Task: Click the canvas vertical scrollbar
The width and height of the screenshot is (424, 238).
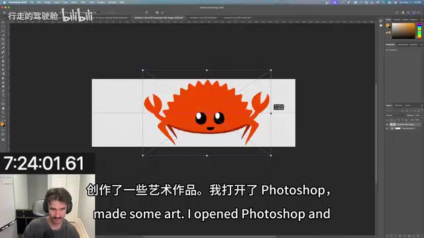Action: tap(376, 134)
